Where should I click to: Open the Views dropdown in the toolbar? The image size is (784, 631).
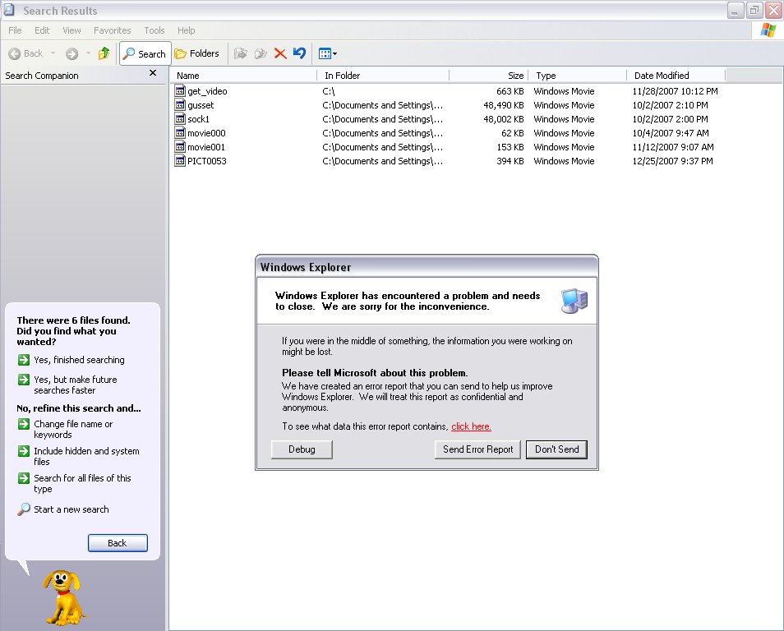coord(328,53)
